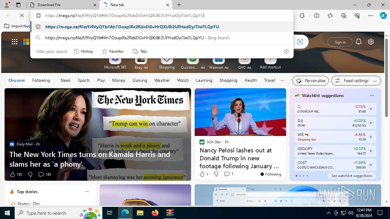
Task: Start a visual search with the camera icon
Action: 300,42
